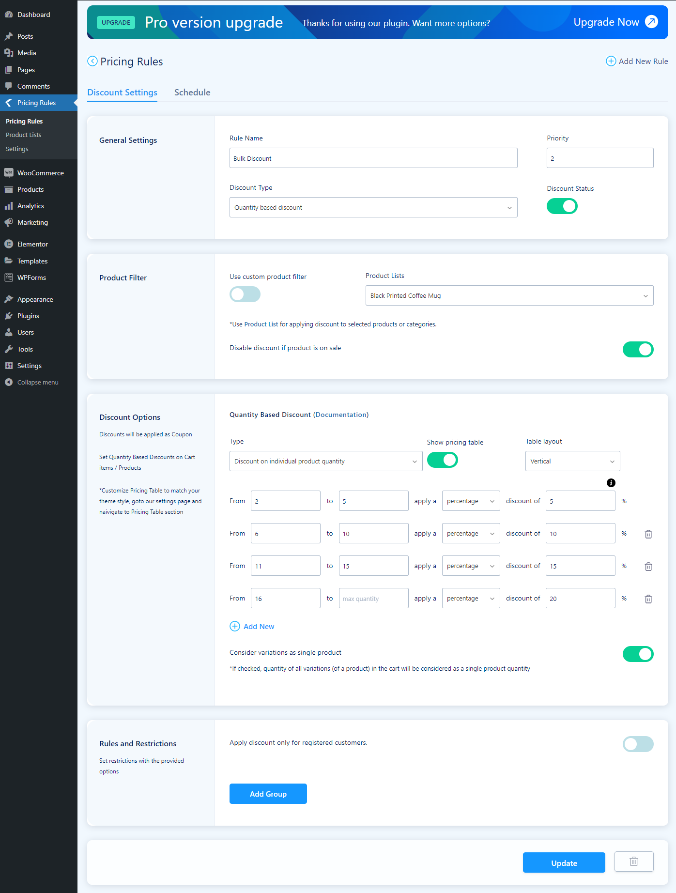Toggle Show pricing table switch
The height and width of the screenshot is (893, 676).
[443, 460]
